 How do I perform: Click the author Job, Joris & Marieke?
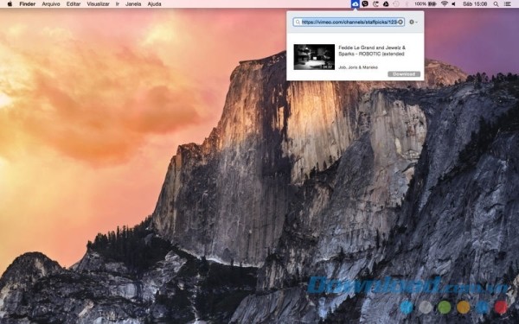click(x=358, y=67)
